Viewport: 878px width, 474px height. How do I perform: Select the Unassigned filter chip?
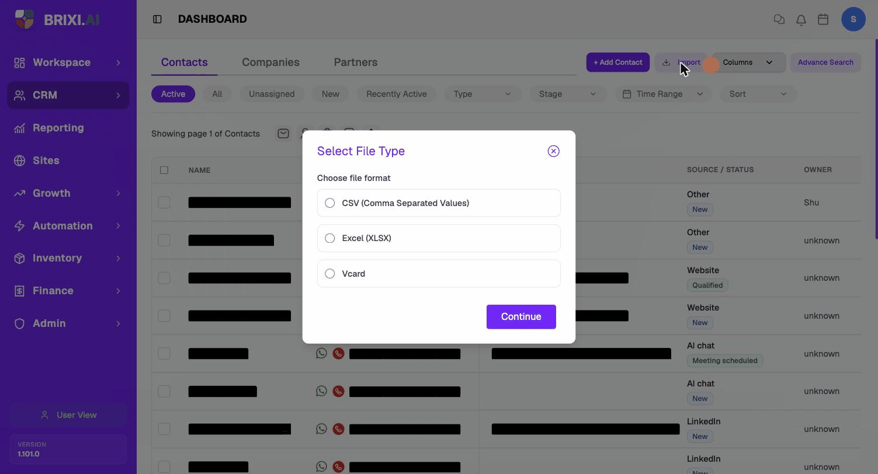(x=272, y=94)
